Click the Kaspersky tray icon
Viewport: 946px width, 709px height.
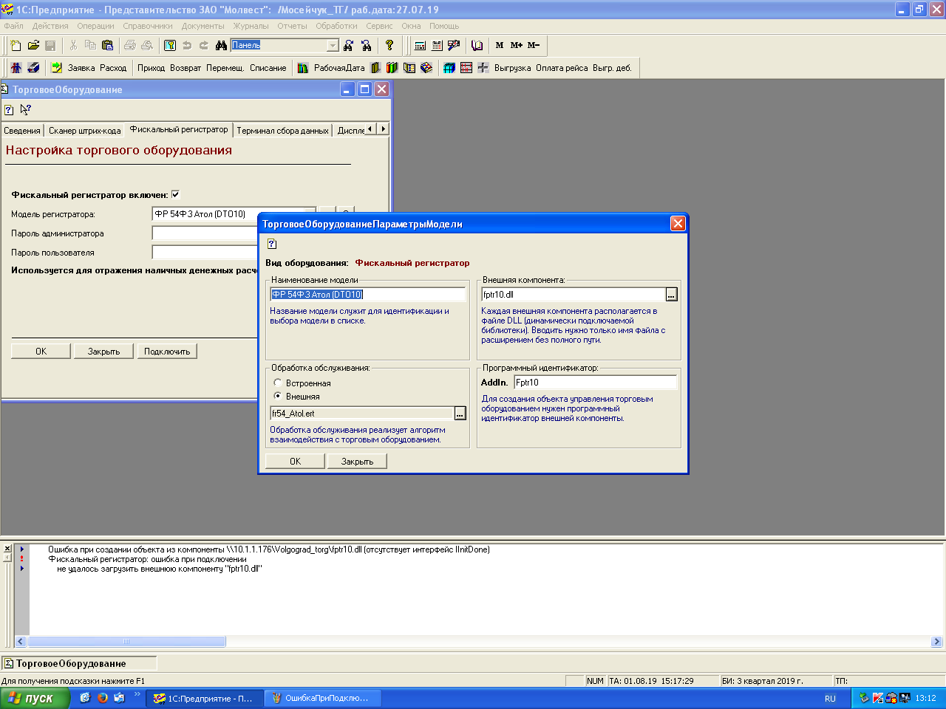pos(878,698)
